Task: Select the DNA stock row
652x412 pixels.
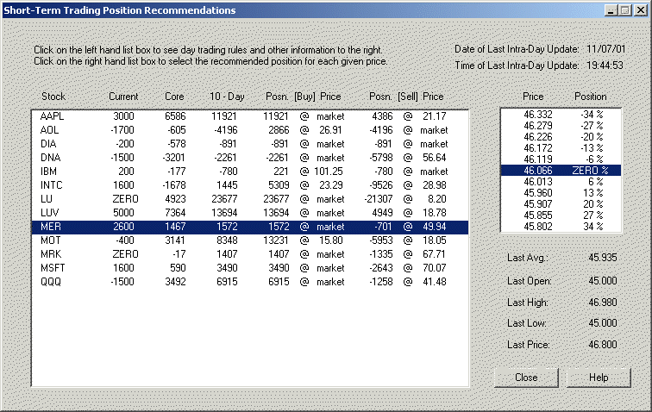Action: coord(250,158)
